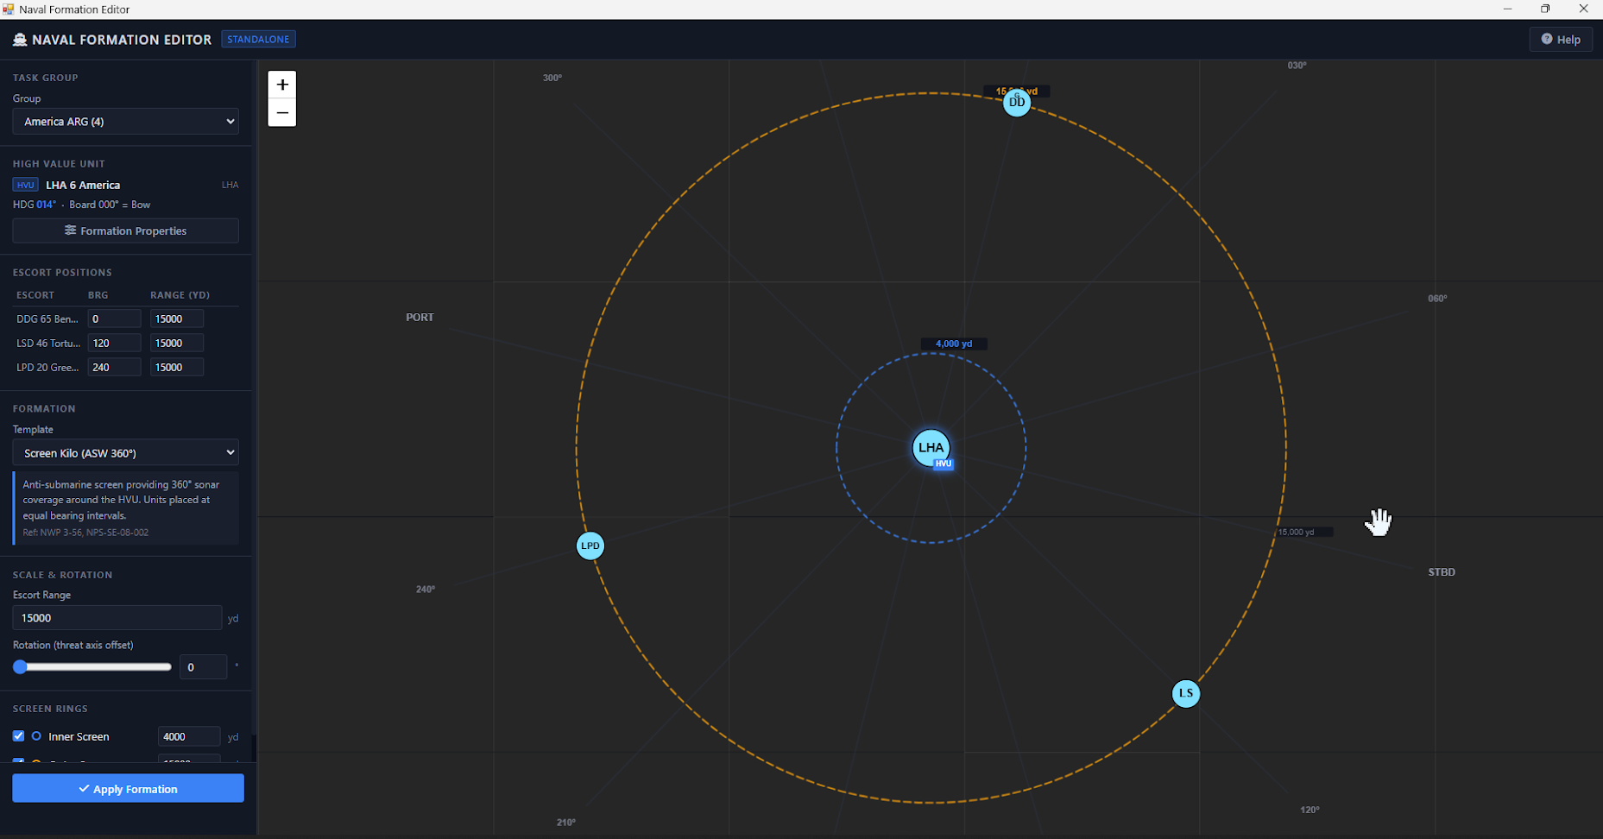Click the LHA 6 America unit name
Screen dimensions: 1603x839
(x=83, y=185)
